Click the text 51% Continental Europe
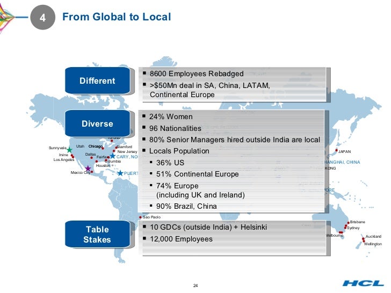The image size is (391, 293). click(197, 174)
